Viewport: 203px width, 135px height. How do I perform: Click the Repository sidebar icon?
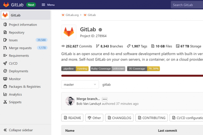tap(5, 32)
